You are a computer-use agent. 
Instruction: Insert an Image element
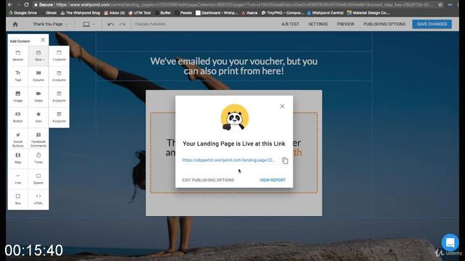click(17, 96)
